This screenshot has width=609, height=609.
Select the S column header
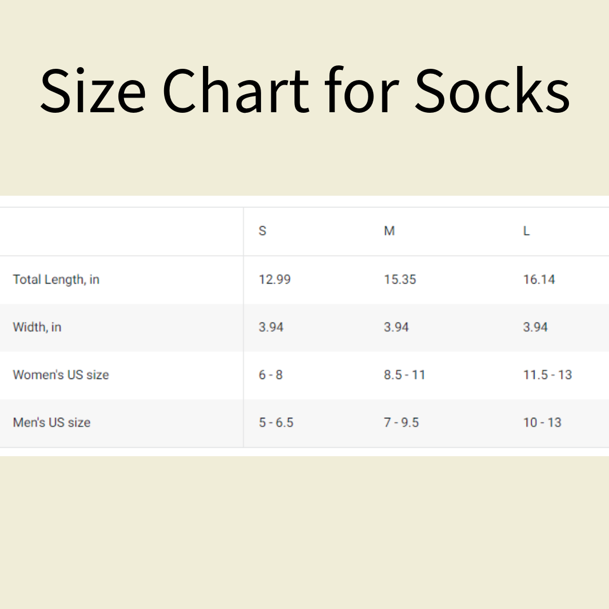click(263, 231)
